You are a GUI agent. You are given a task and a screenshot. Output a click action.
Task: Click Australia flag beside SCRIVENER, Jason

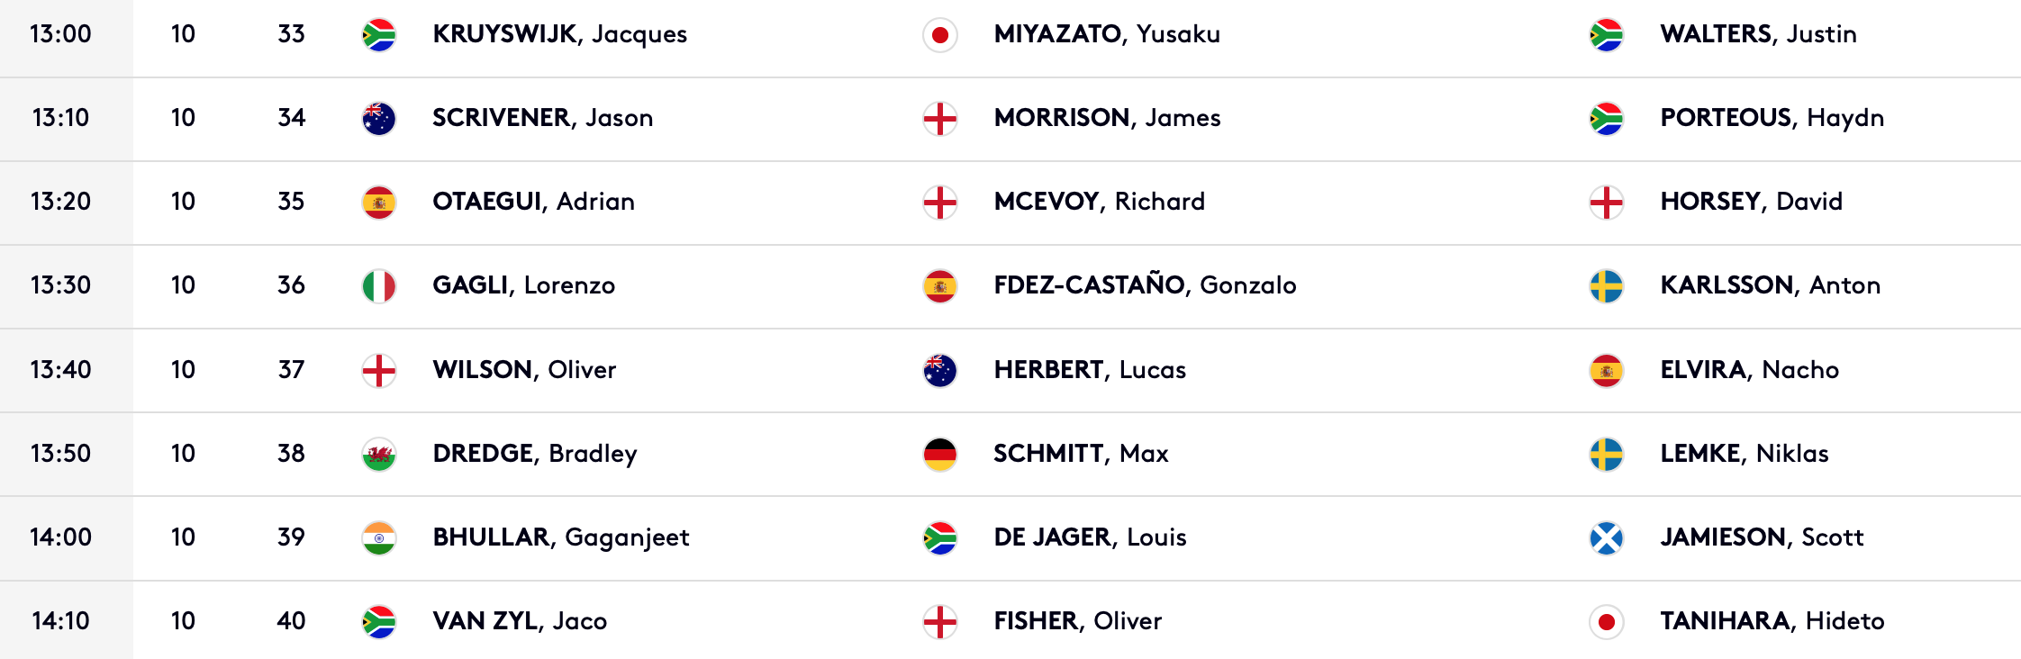(378, 119)
